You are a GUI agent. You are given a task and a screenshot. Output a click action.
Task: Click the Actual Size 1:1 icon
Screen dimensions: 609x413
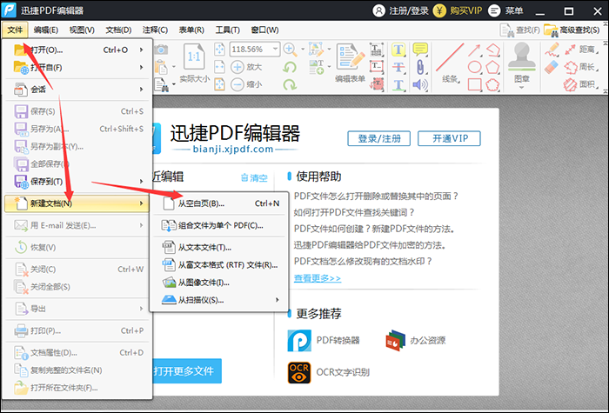click(194, 57)
